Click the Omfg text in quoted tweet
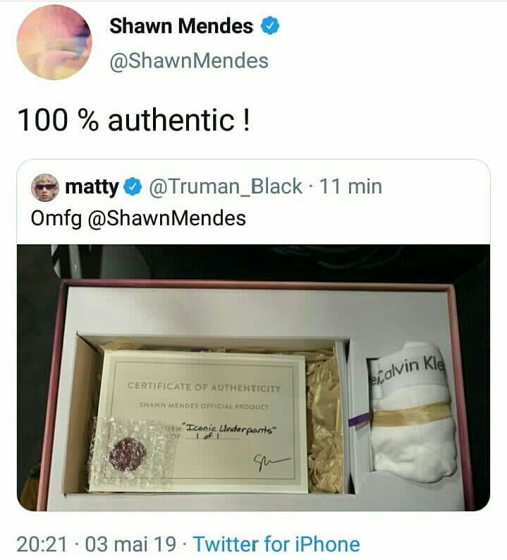This screenshot has height=560, width=507. click(56, 218)
